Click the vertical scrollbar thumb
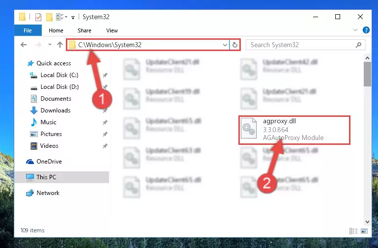This screenshot has width=378, height=248. click(367, 74)
